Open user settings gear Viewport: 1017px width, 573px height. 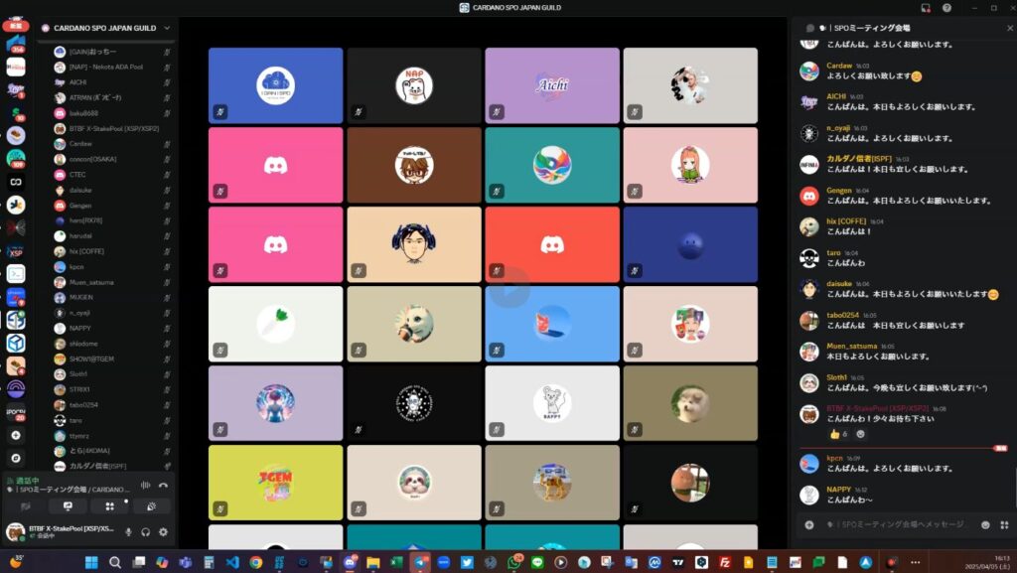[x=163, y=532]
